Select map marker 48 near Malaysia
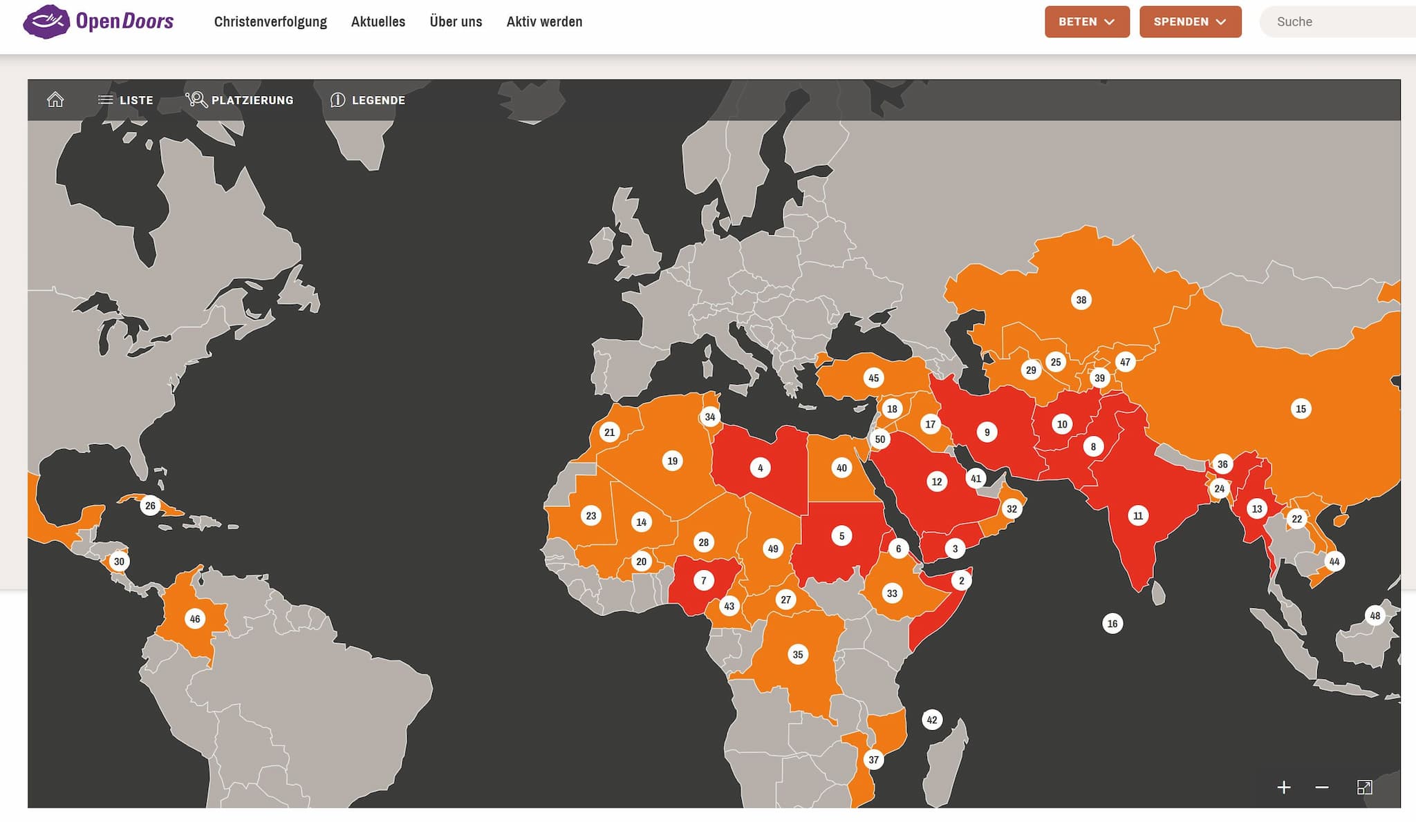Viewport: 1416px width, 822px height. click(x=1375, y=615)
